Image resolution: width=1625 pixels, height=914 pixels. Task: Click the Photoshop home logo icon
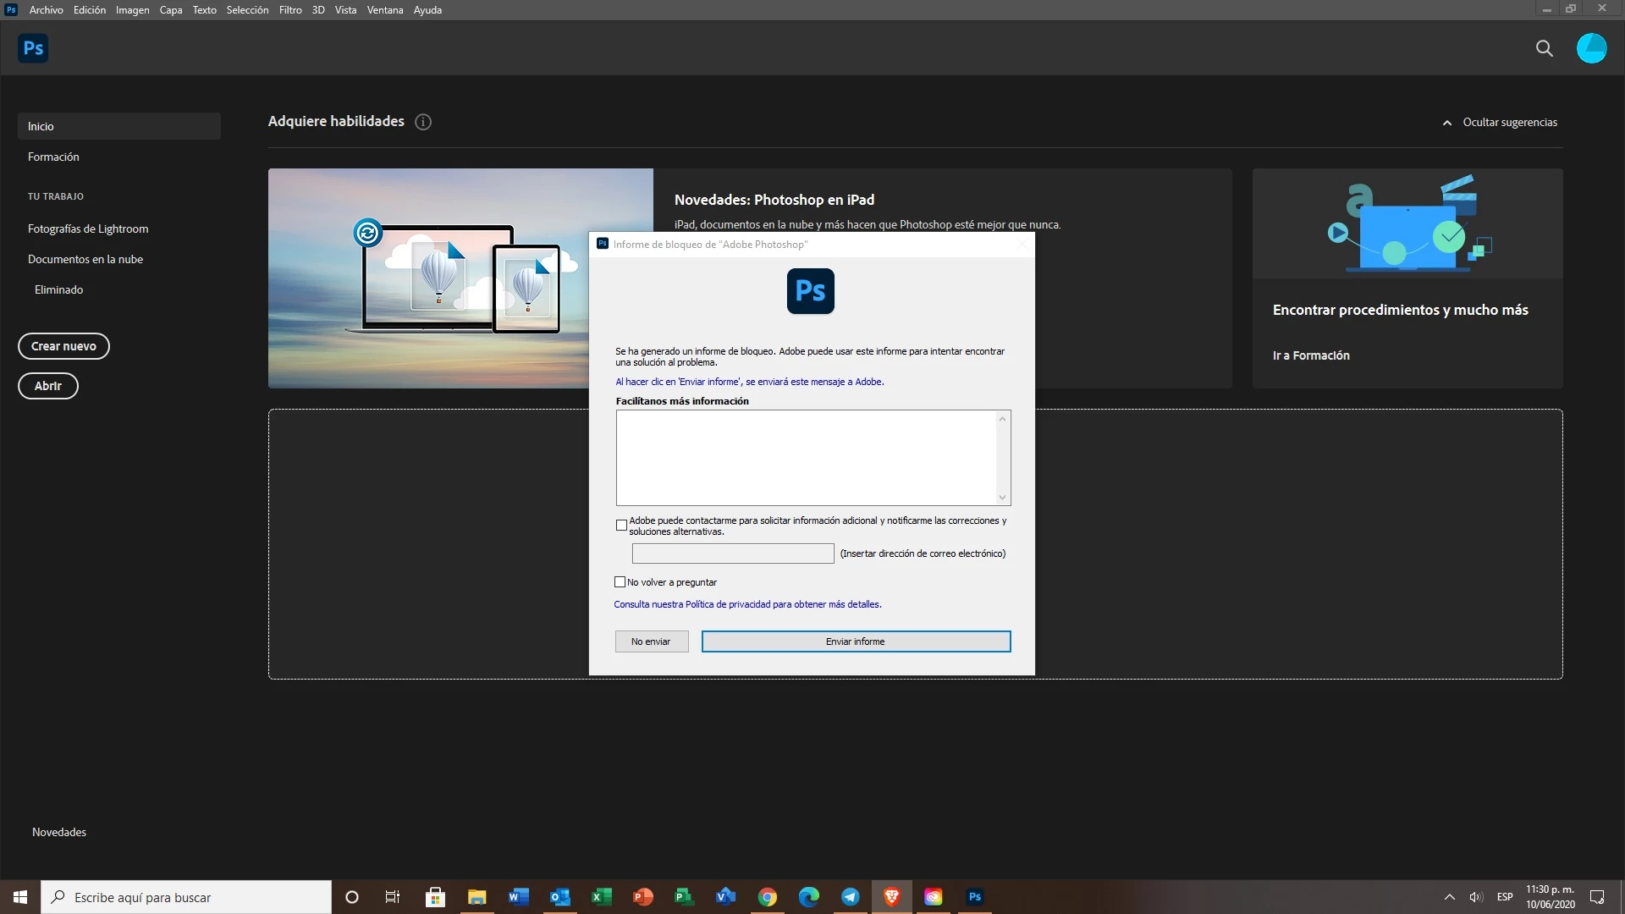click(33, 48)
